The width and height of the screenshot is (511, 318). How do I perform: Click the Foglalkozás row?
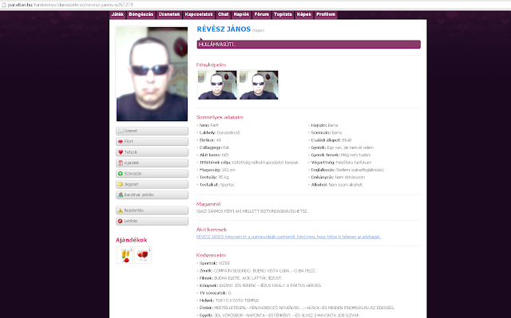[x=346, y=170]
